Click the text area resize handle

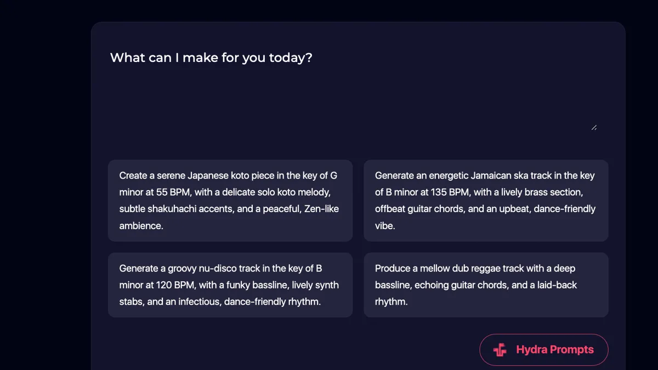594,127
